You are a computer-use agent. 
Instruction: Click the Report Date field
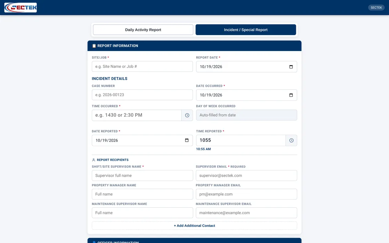pyautogui.click(x=246, y=67)
